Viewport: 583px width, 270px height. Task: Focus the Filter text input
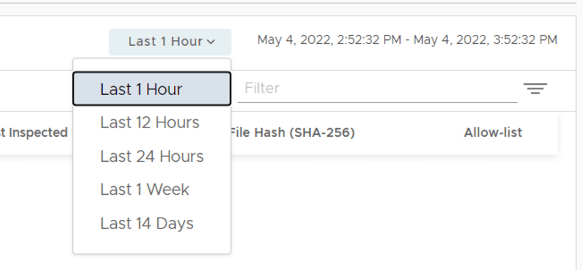[x=376, y=88]
